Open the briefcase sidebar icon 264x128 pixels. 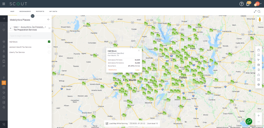tap(4, 97)
